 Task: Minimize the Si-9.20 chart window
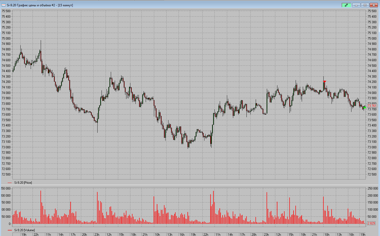(357, 5)
